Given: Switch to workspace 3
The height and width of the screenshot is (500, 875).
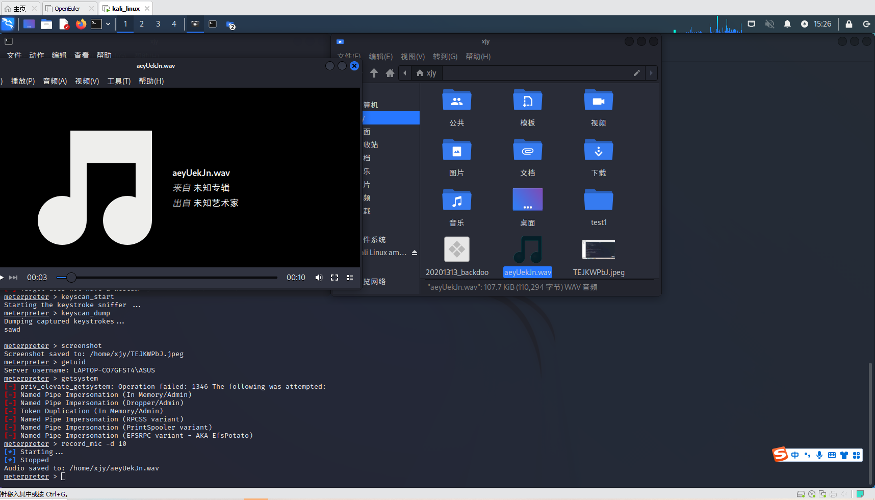Looking at the screenshot, I should 158,24.
